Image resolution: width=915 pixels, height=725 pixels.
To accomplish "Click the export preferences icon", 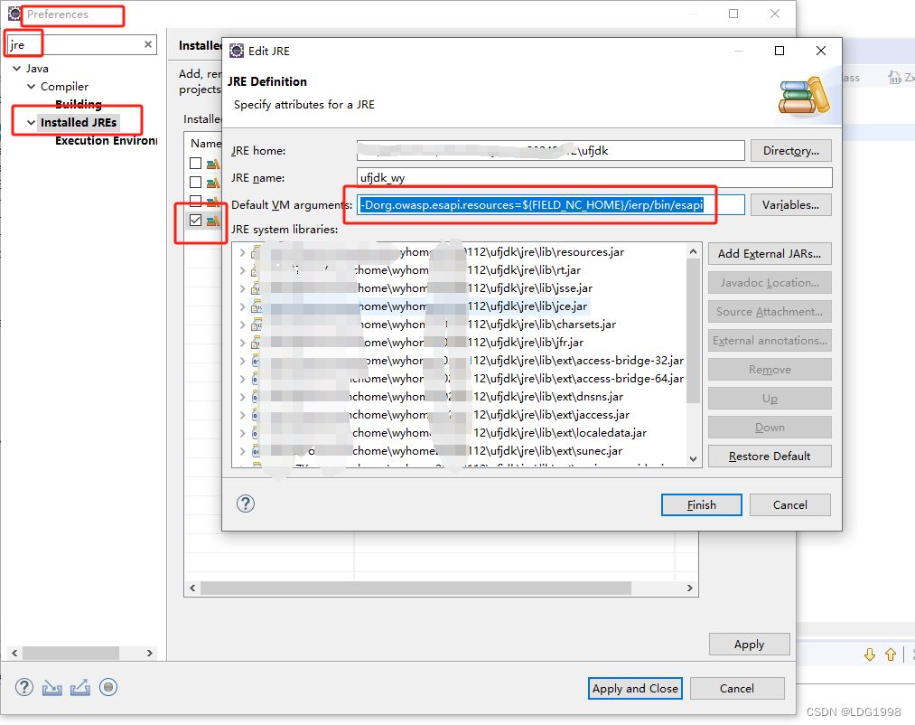I will tap(80, 688).
